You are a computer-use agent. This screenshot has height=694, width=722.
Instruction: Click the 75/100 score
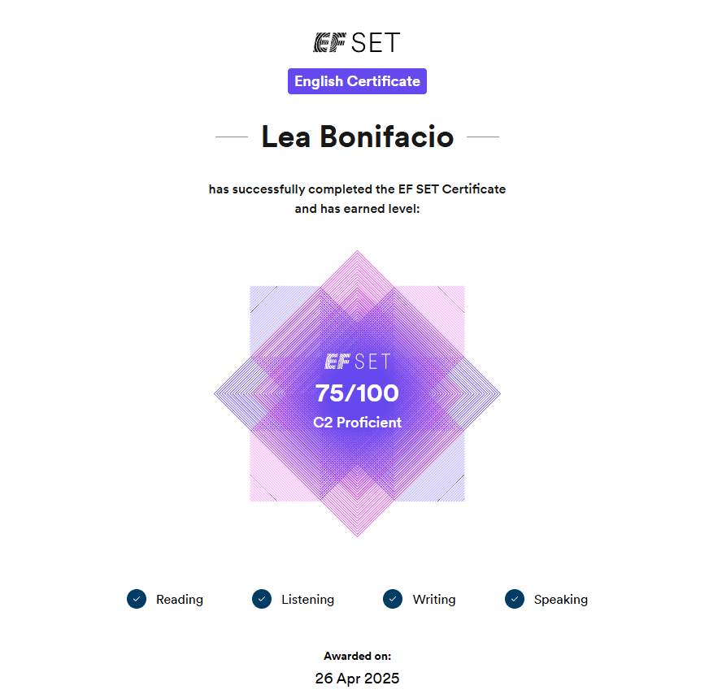(357, 394)
